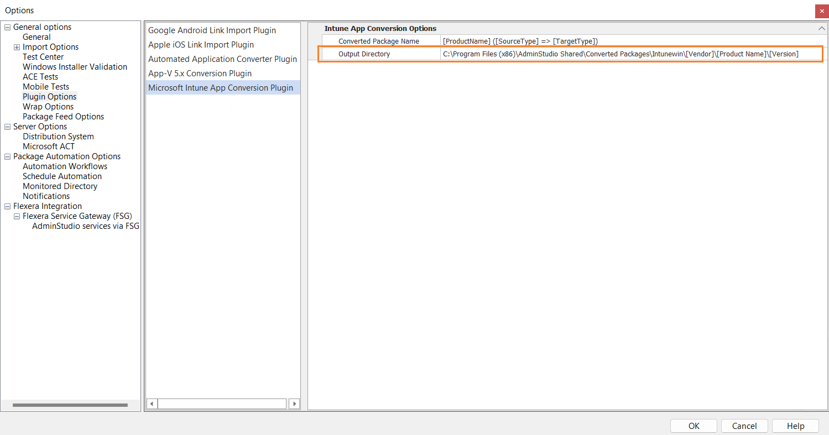The height and width of the screenshot is (435, 829).
Task: Click the plugin list horizontal scrollbar track
Action: (222, 404)
